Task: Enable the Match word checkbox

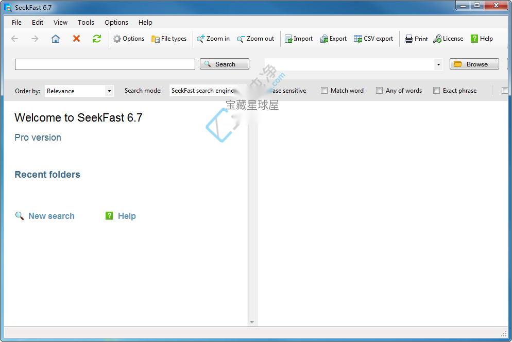Action: (x=324, y=91)
